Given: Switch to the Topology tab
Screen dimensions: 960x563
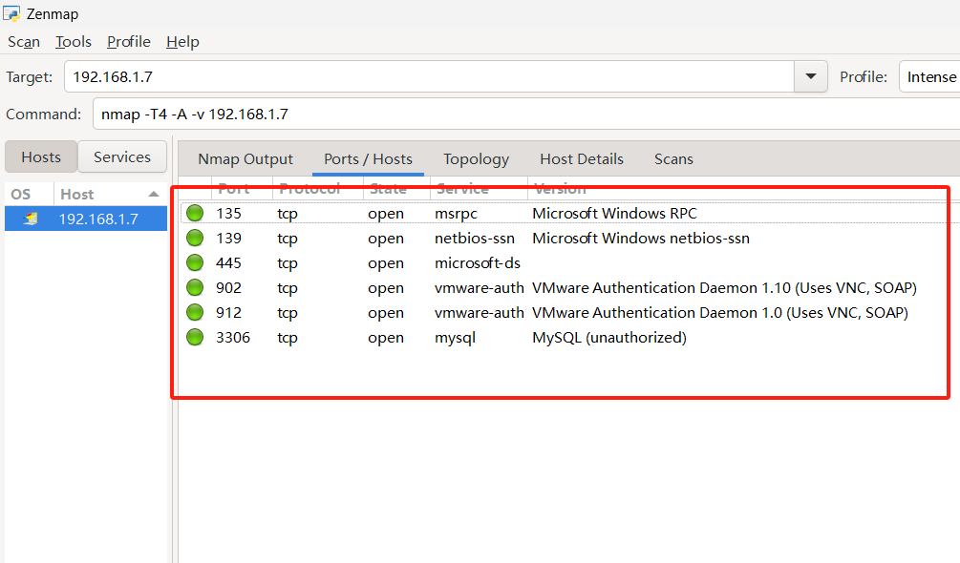Looking at the screenshot, I should click(x=476, y=159).
